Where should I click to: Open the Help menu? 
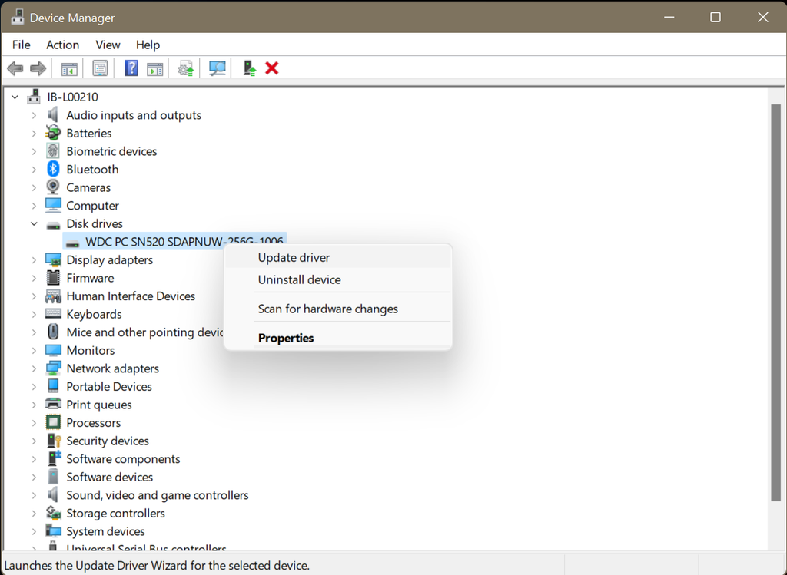[x=148, y=45]
